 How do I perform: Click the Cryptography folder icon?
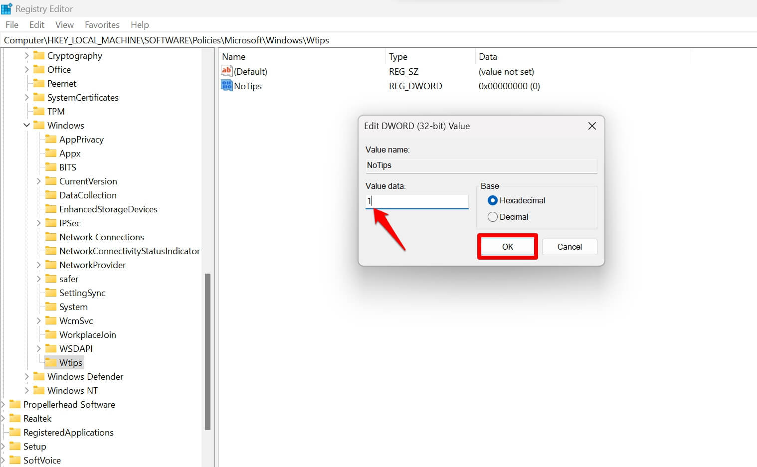39,55
